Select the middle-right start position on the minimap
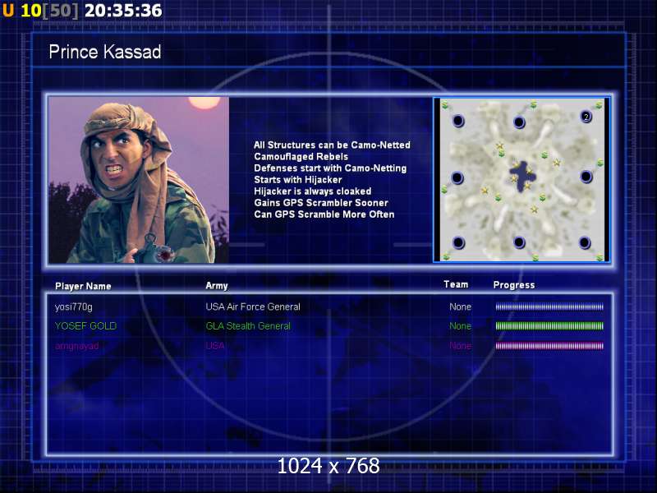The width and height of the screenshot is (657, 493). coord(586,177)
